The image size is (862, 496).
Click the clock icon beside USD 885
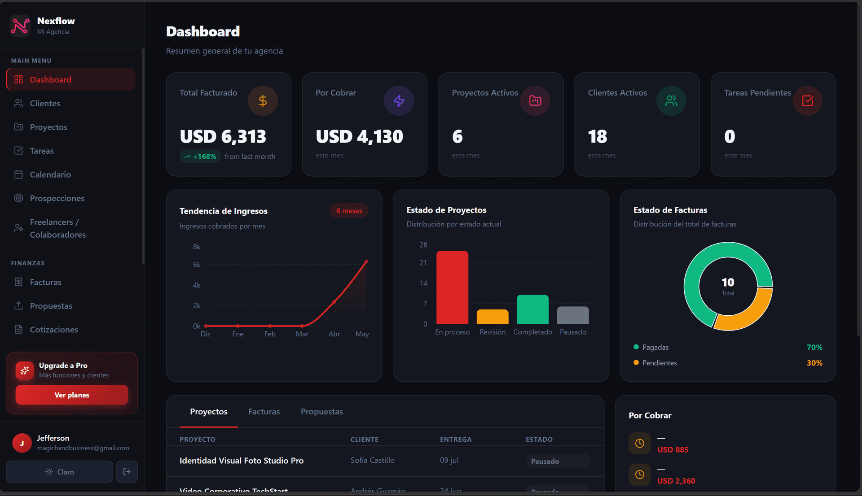point(640,444)
